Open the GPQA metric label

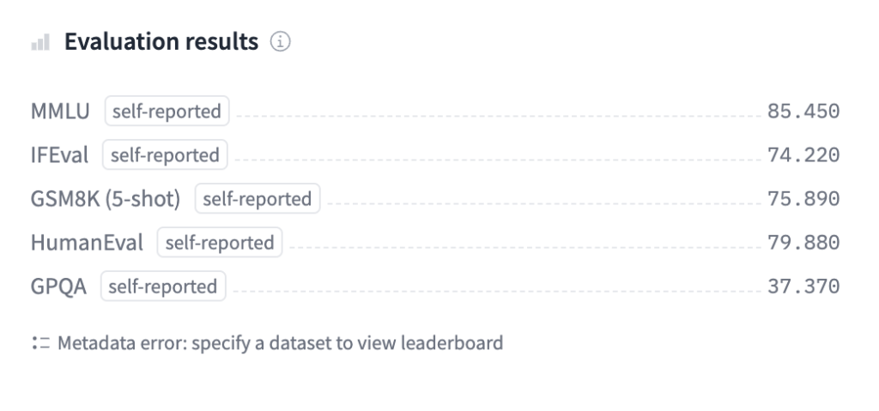58,287
